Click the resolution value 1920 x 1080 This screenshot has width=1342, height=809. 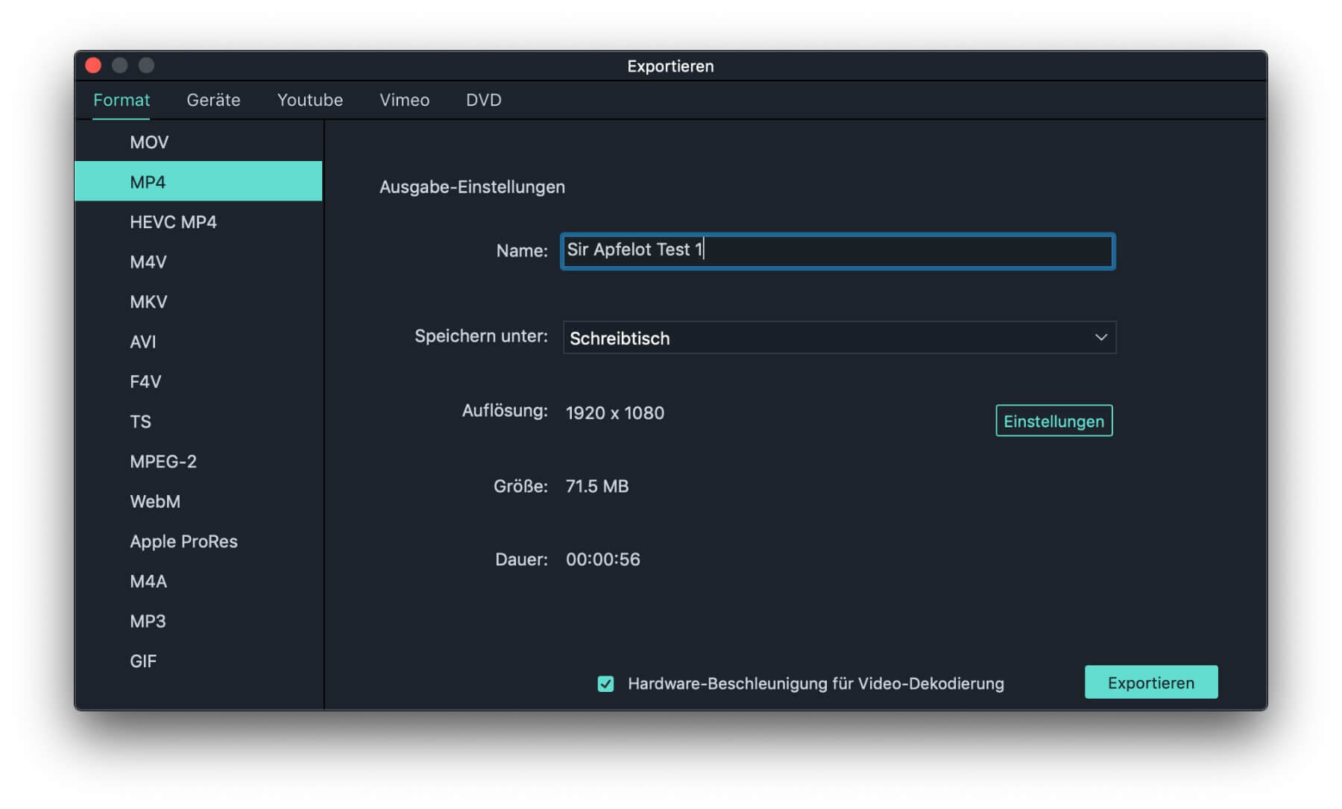point(615,412)
